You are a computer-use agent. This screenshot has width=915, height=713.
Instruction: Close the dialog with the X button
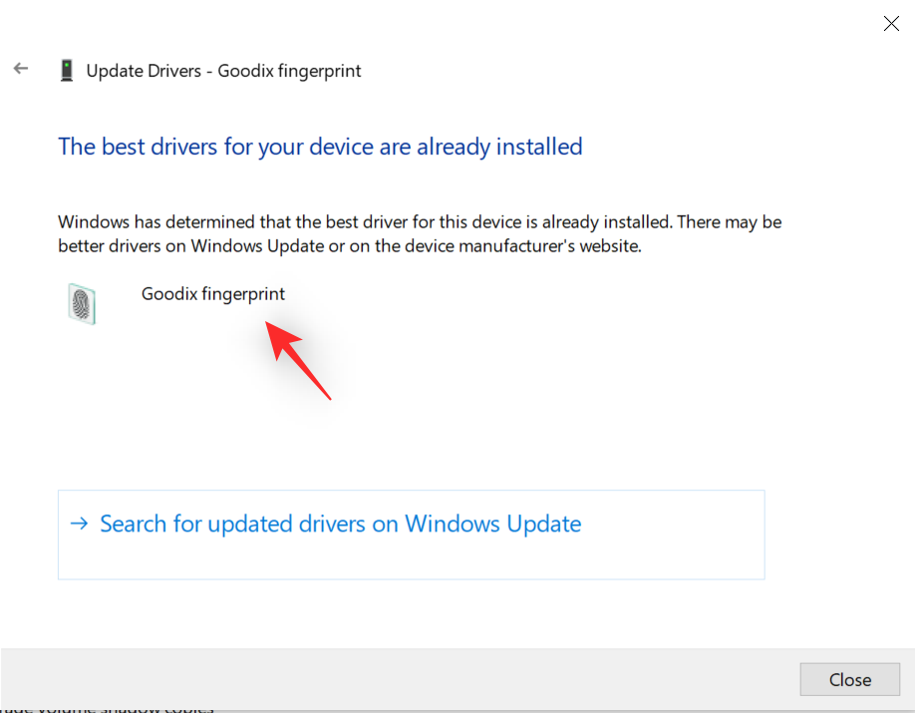[891, 23]
